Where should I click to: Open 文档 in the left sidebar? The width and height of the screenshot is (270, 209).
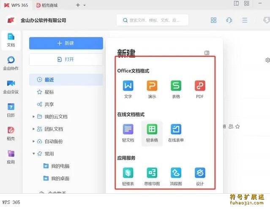click(11, 40)
